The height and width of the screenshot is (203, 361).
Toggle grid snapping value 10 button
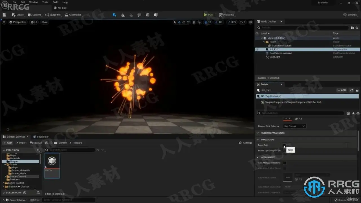click(x=208, y=22)
